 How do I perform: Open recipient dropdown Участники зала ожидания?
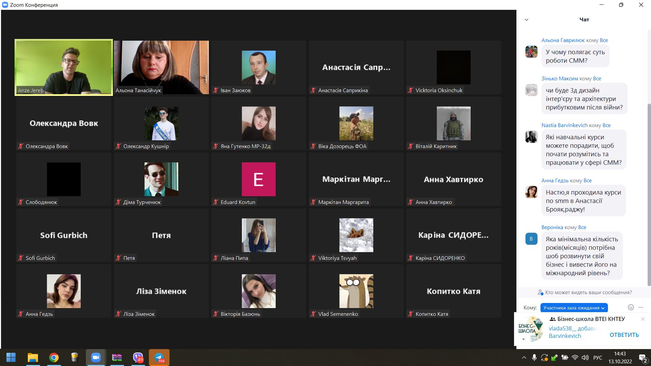tap(574, 308)
